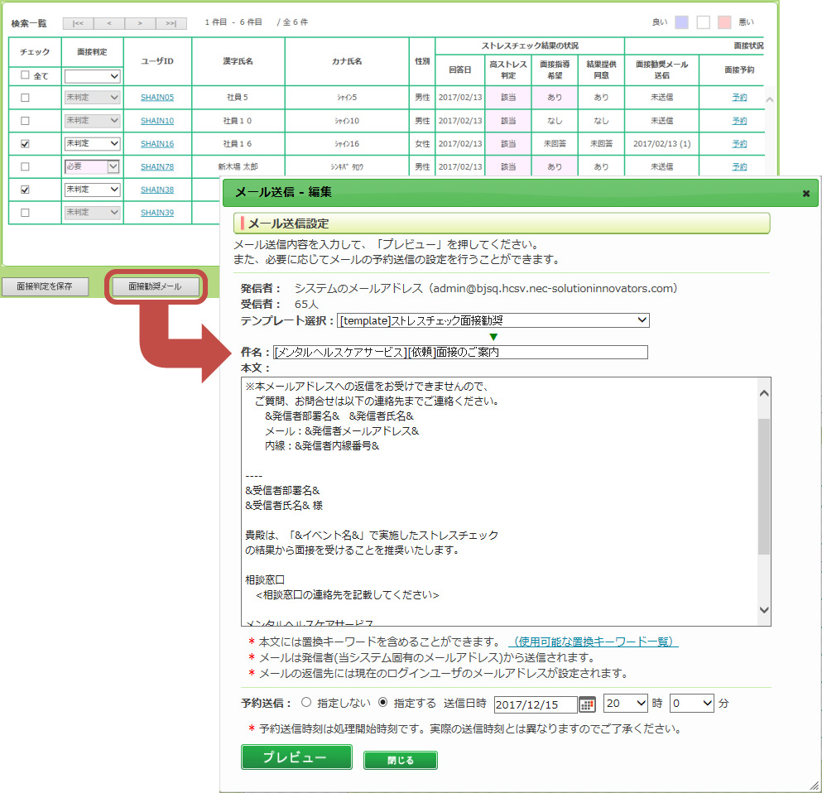Image resolution: width=822 pixels, height=793 pixels.
Task: Click the 漢字氏名 column header
Action: [x=238, y=61]
